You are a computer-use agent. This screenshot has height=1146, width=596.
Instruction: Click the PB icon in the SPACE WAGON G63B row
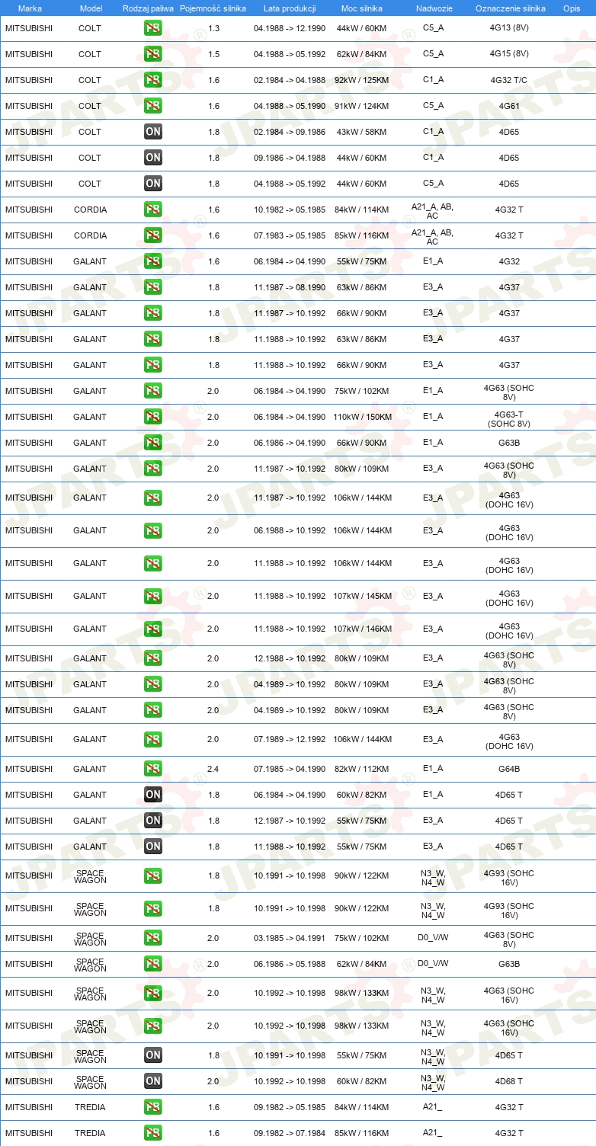coord(153,965)
